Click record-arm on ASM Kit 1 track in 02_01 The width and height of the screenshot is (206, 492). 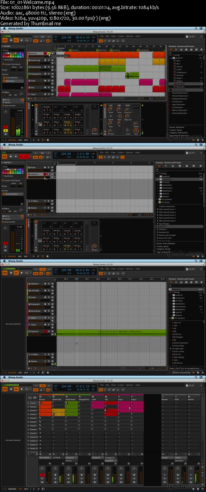(45, 174)
